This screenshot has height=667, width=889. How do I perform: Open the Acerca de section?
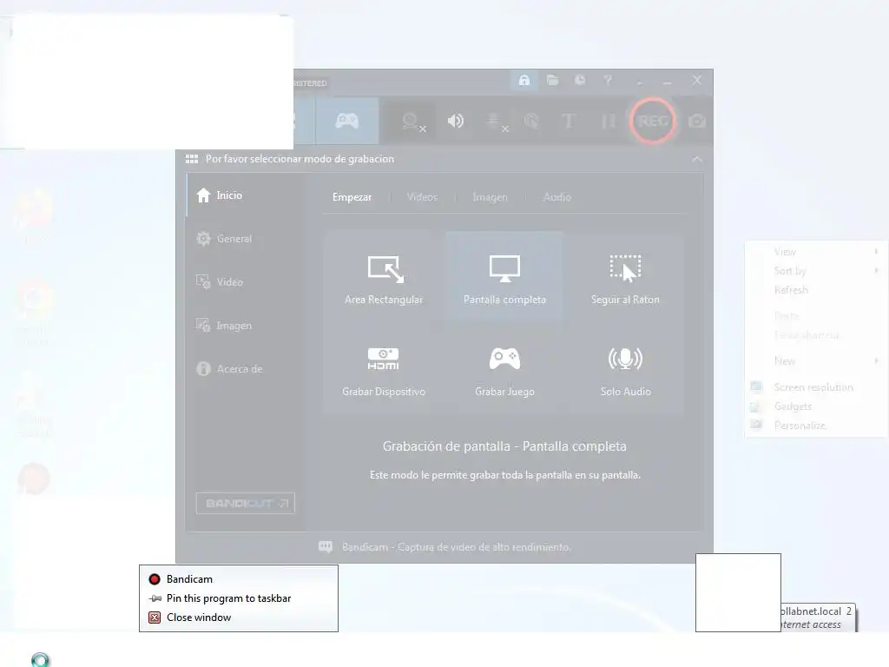tap(244, 368)
